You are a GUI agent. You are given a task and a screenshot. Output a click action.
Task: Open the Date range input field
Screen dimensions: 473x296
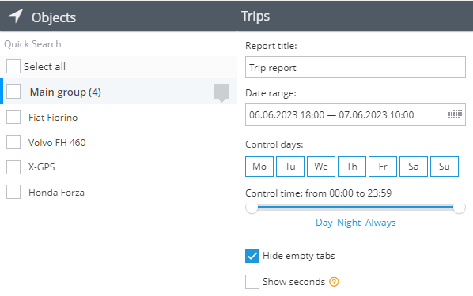(x=355, y=114)
